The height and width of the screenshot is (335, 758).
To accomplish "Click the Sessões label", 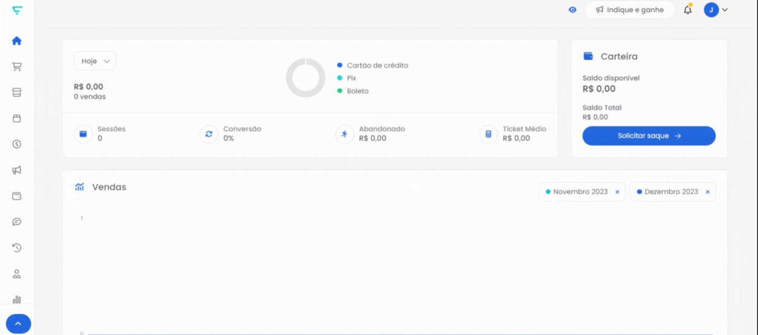I will click(x=112, y=129).
